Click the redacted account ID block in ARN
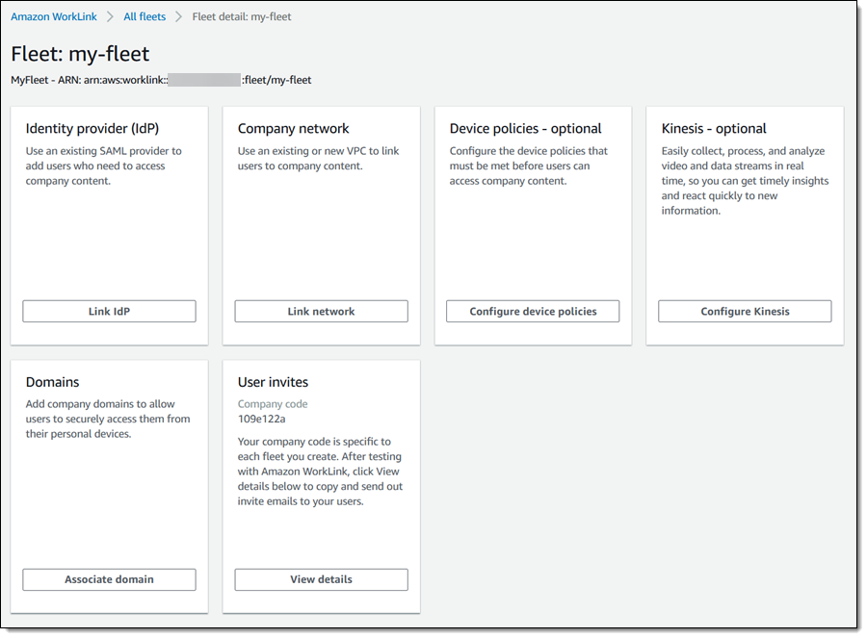The image size is (867, 638). (x=204, y=80)
